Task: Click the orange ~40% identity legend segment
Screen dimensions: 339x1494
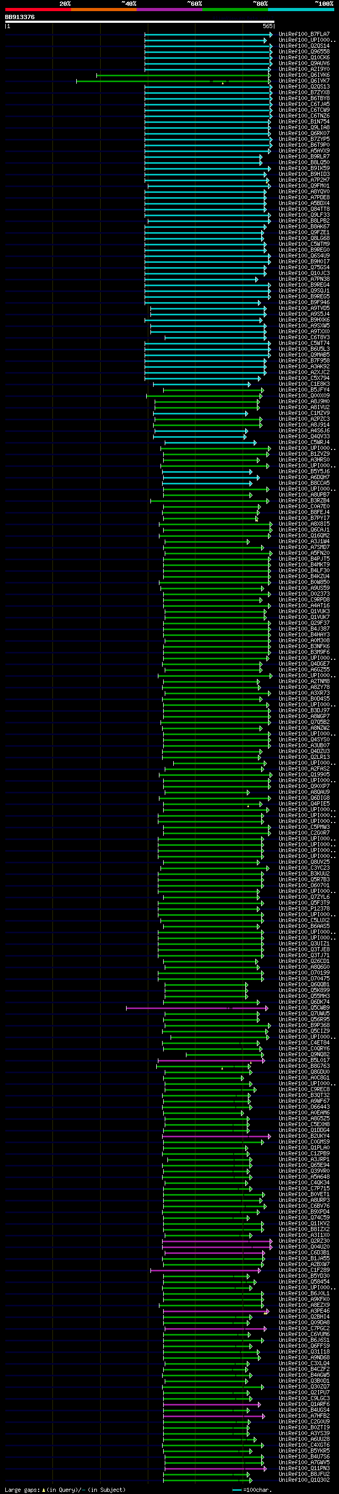Action: 104,10
